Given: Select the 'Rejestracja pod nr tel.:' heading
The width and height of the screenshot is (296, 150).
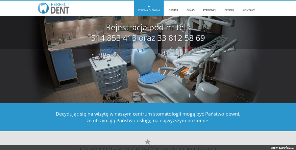Looking at the screenshot, I should coord(148,28).
